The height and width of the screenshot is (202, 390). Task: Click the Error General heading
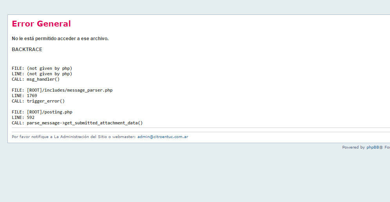pyautogui.click(x=41, y=24)
